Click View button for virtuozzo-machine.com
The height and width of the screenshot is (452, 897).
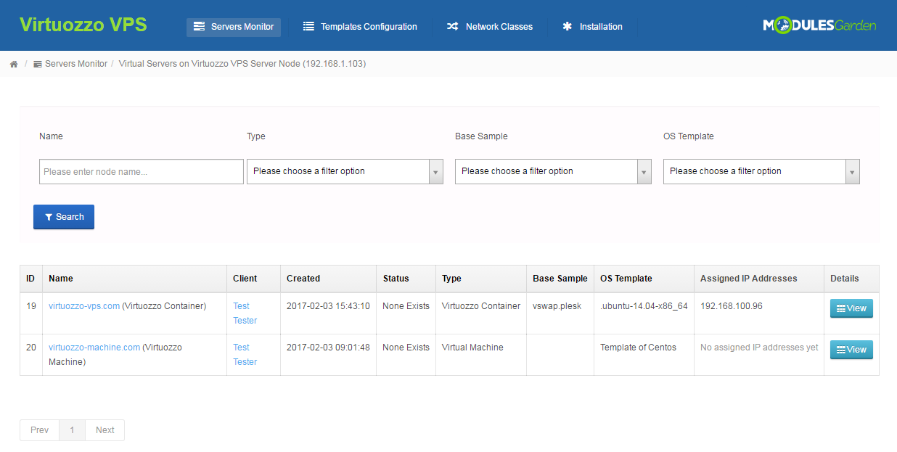coord(851,350)
